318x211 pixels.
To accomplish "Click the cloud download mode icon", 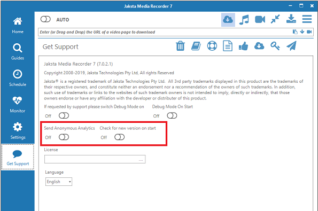I will click(x=228, y=20).
